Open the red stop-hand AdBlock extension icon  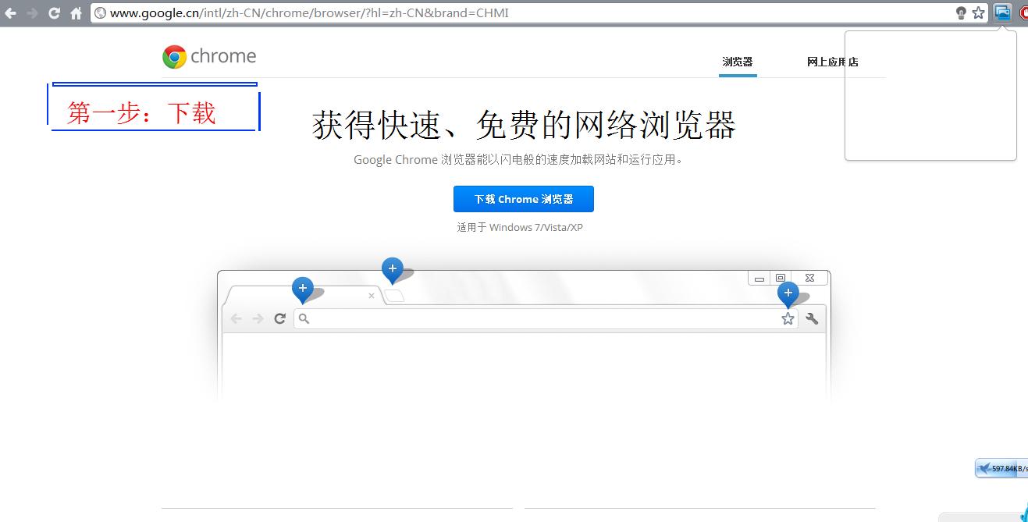[x=1023, y=13]
